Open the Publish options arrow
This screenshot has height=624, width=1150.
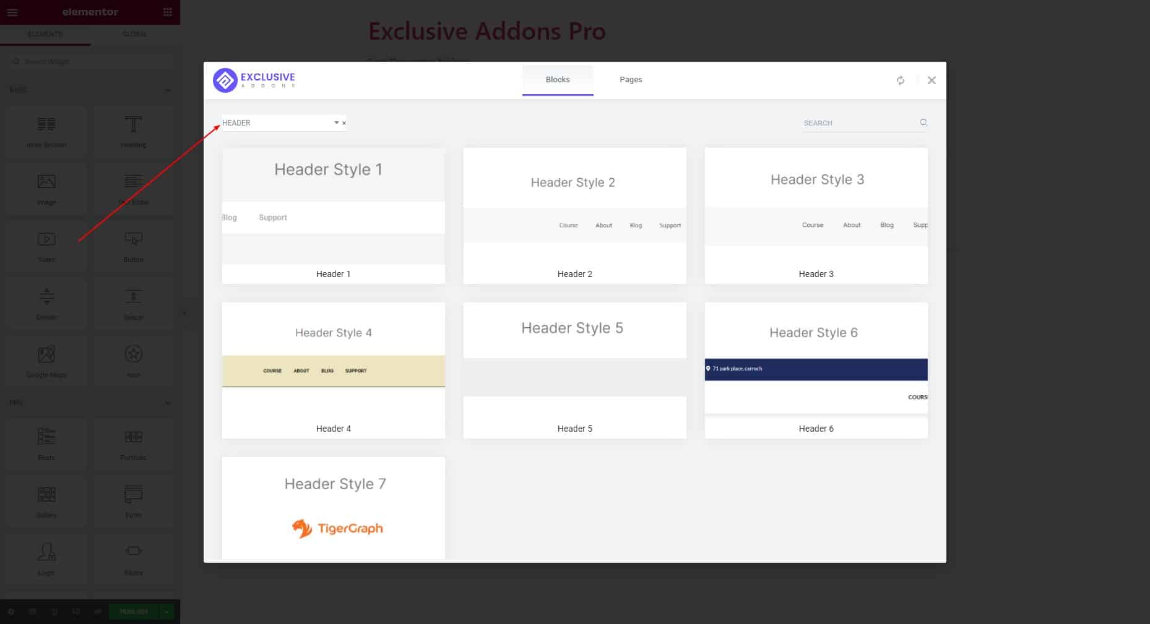[166, 612]
